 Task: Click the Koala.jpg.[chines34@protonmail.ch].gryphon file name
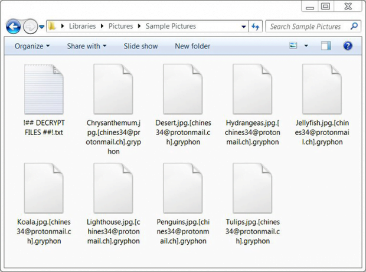[44, 231]
